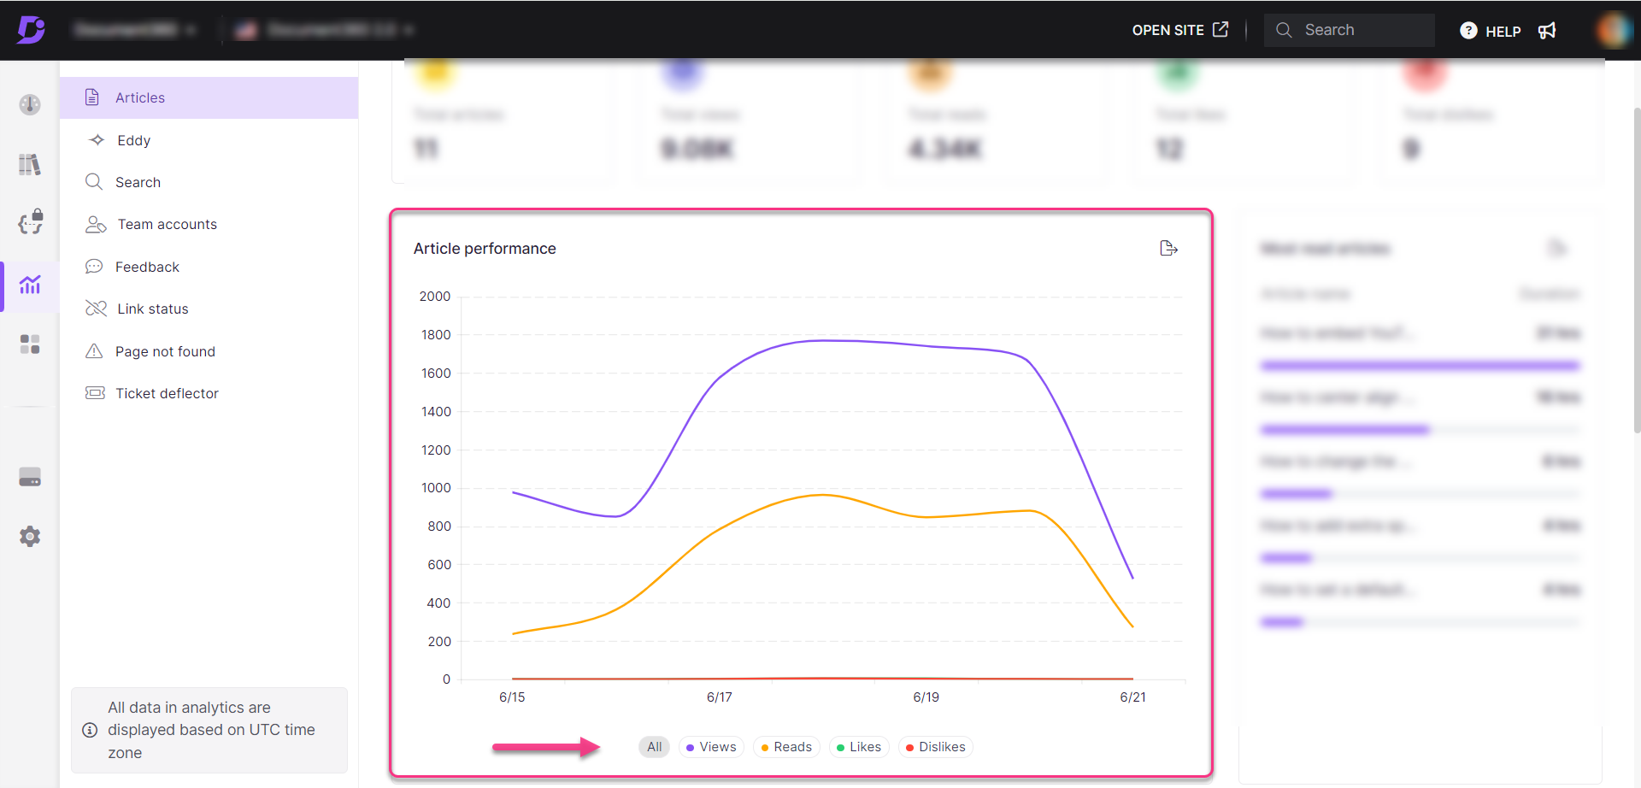
Task: Click OPEN SITE link
Action: pos(1179,30)
